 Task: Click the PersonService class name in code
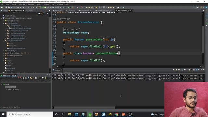(88, 22)
